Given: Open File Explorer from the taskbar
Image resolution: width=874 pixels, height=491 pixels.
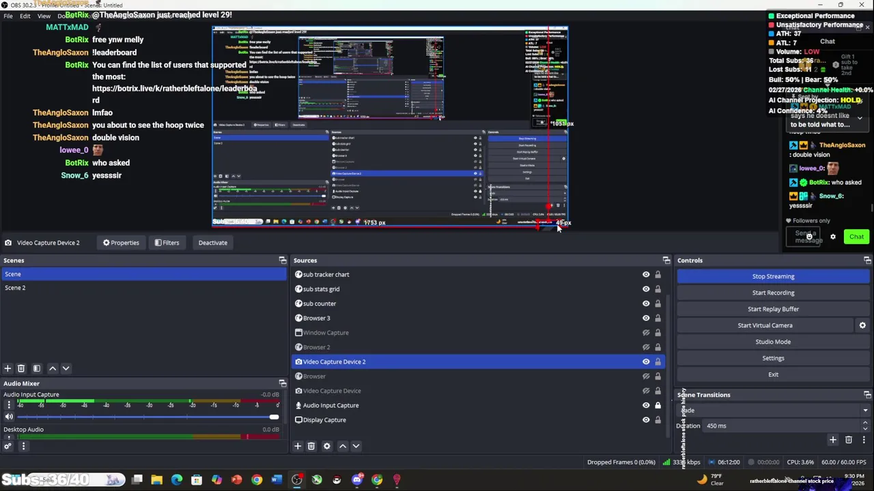Looking at the screenshot, I should click(x=157, y=480).
